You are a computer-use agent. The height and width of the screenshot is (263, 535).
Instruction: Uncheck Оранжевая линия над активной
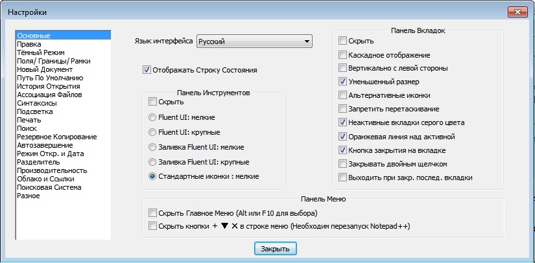click(343, 137)
